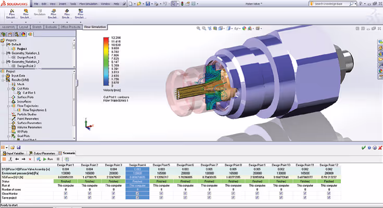Click the New document icon in top toolbar
This screenshot has height=208, width=383.
pos(131,4)
